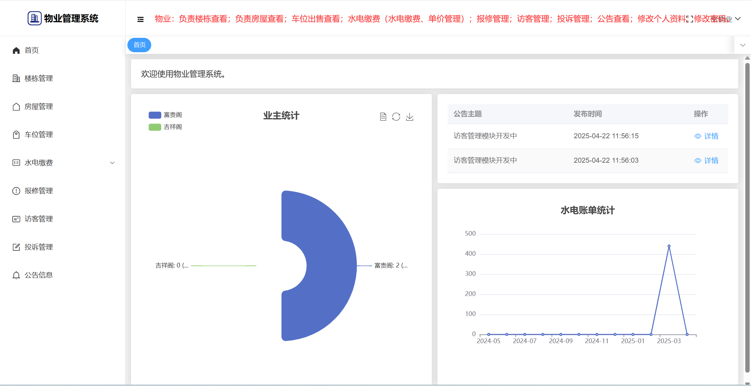The width and height of the screenshot is (751, 386).
Task: Open 楼栋管理 from the sidebar
Action: point(39,78)
